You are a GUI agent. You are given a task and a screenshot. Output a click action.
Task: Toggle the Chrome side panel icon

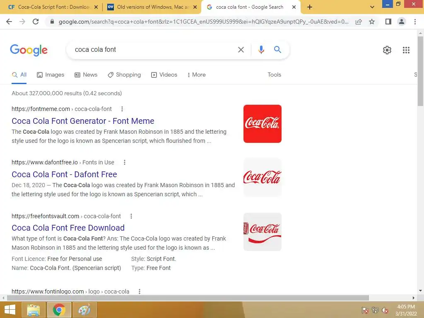point(388,22)
